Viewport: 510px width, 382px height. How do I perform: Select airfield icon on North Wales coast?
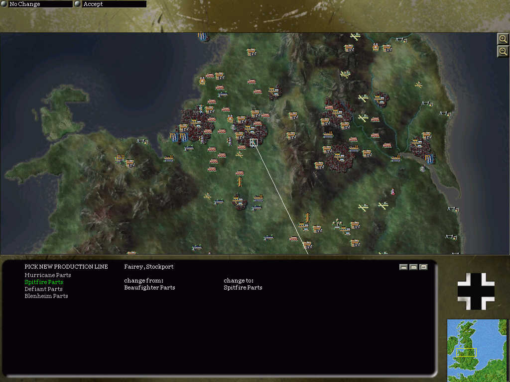click(x=142, y=141)
